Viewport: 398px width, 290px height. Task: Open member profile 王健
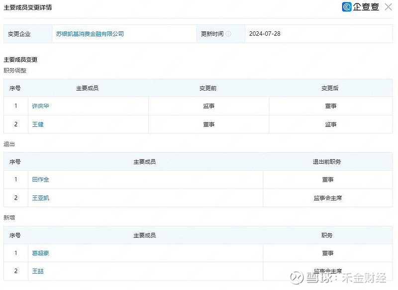(38, 124)
